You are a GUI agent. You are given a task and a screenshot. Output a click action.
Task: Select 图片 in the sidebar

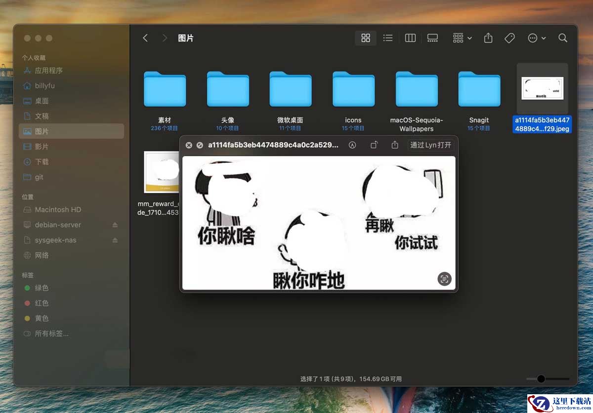pyautogui.click(x=71, y=131)
